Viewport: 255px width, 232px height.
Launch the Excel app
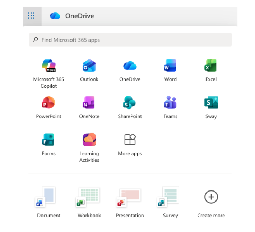[211, 66]
